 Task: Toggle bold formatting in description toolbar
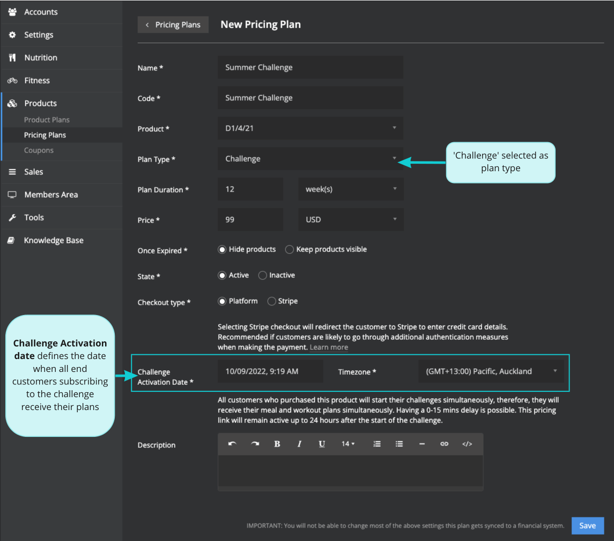point(277,444)
